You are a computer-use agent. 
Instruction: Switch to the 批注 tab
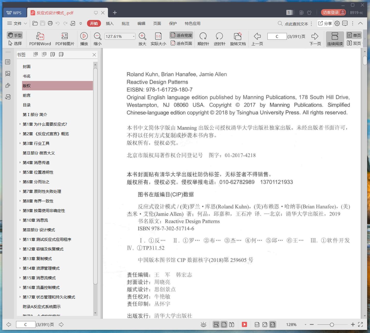tap(125, 23)
